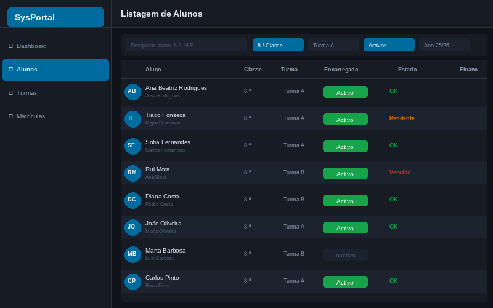Viewport: 493px width, 308px height.
Task: Click OK status for Sofia Fernandes
Action: (393, 145)
